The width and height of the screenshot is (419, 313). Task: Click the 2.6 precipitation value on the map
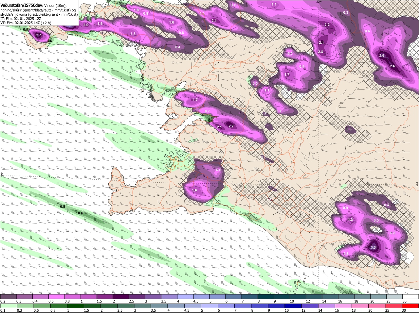pos(392,66)
